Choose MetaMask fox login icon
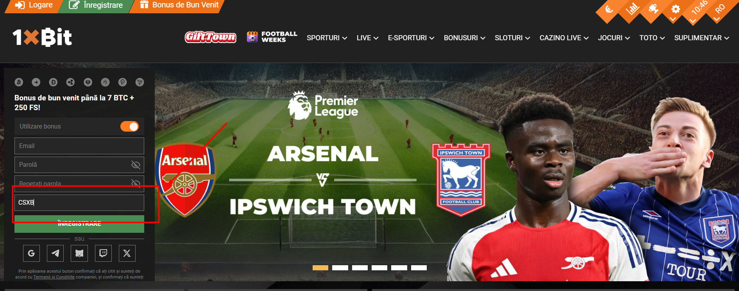 tap(79, 254)
